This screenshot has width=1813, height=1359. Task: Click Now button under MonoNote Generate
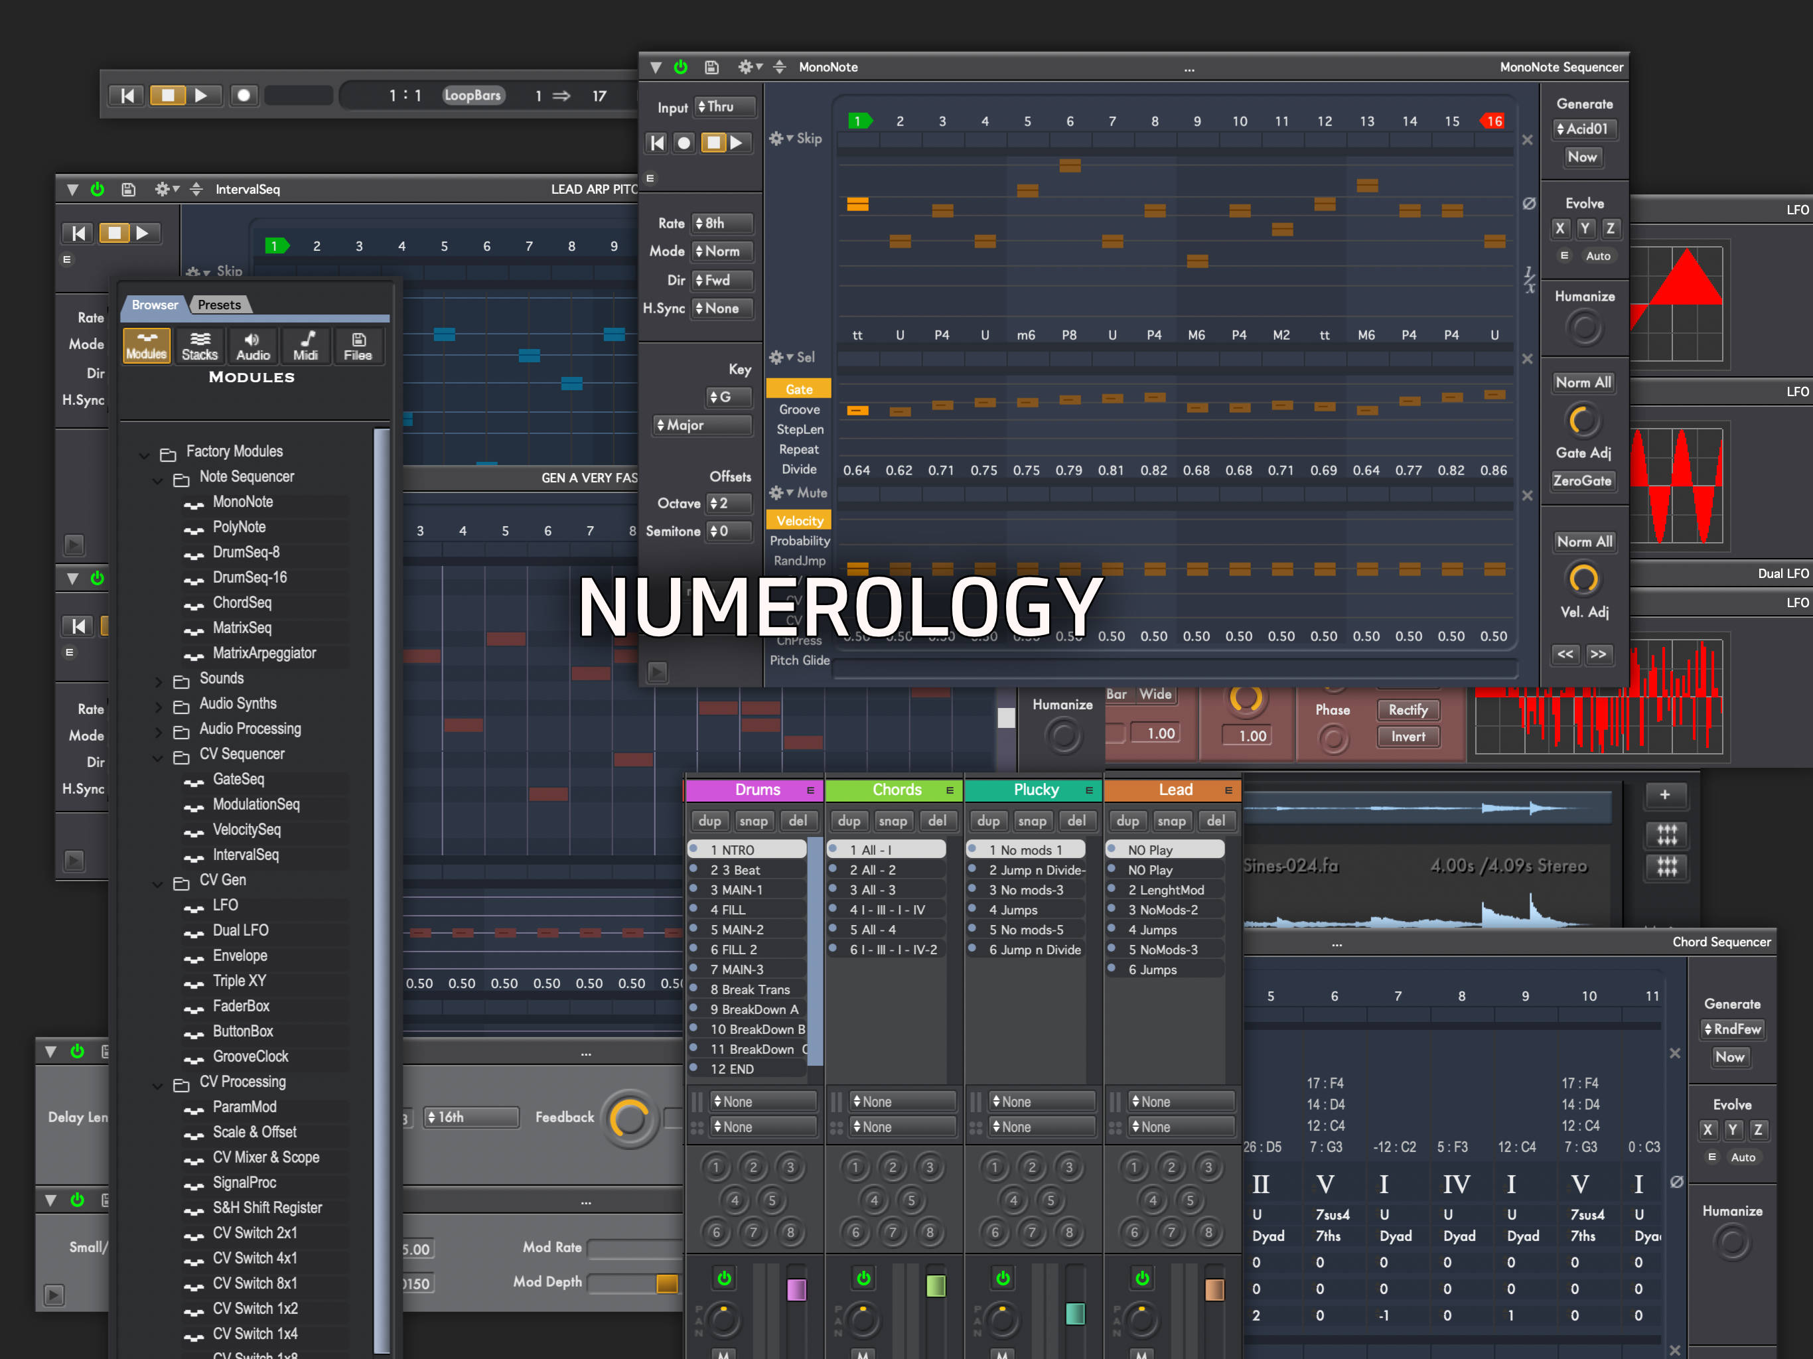tap(1582, 157)
